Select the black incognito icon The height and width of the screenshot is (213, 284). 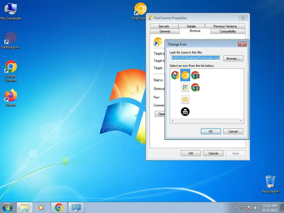point(185,111)
